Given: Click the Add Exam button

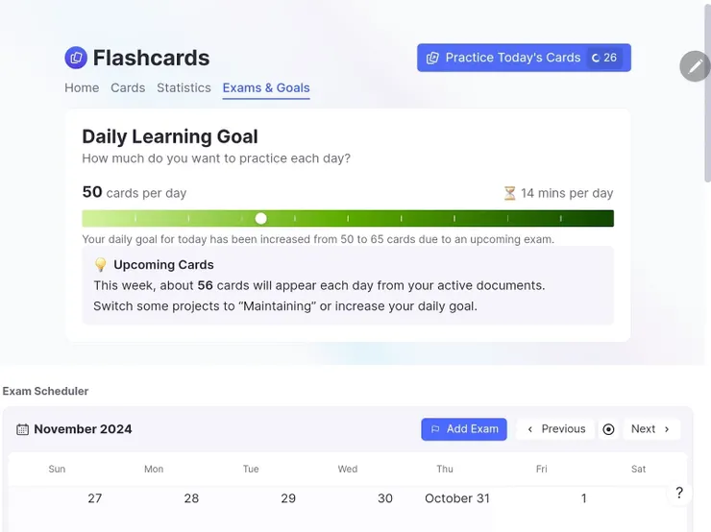Looking at the screenshot, I should pyautogui.click(x=464, y=429).
